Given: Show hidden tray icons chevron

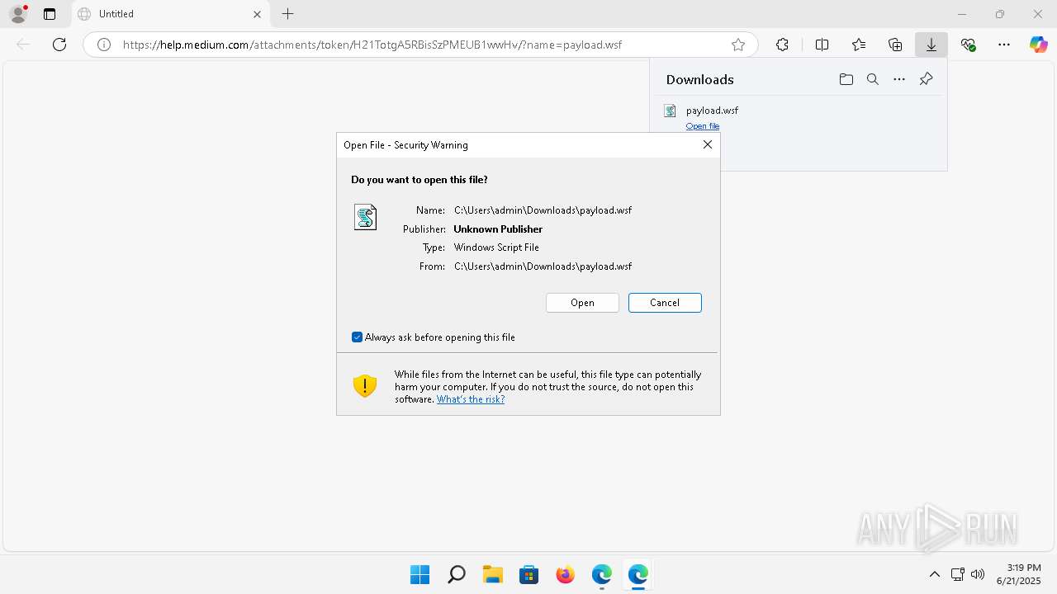Looking at the screenshot, I should [x=935, y=574].
